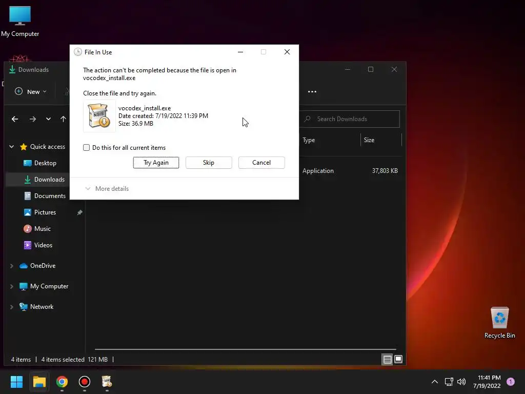Click the network tray icon
The width and height of the screenshot is (525, 394).
449,382
